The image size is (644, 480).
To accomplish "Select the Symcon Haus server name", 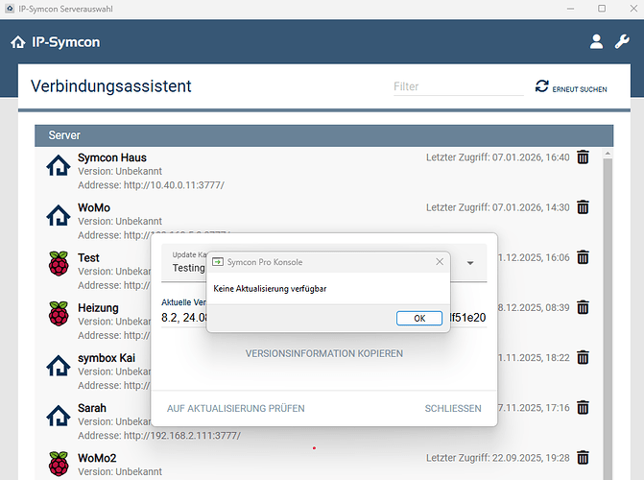I will (x=112, y=157).
